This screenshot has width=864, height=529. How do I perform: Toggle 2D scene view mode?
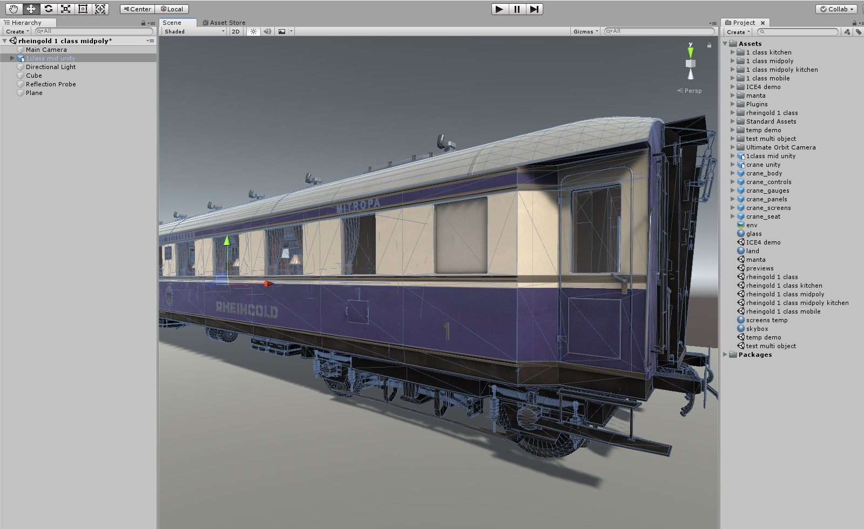pos(235,31)
